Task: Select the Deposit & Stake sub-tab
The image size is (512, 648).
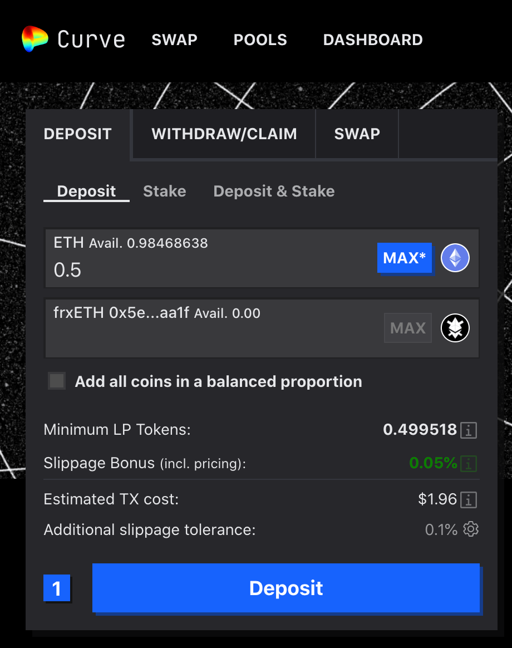Action: point(274,192)
